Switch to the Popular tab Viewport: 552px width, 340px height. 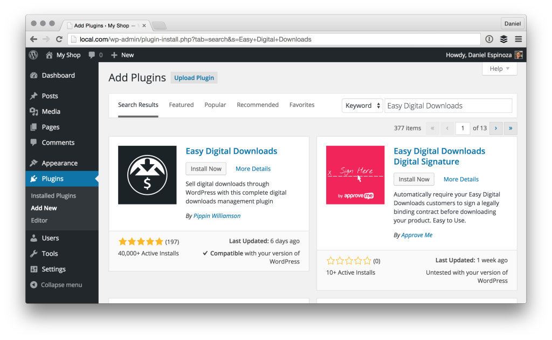coord(215,105)
